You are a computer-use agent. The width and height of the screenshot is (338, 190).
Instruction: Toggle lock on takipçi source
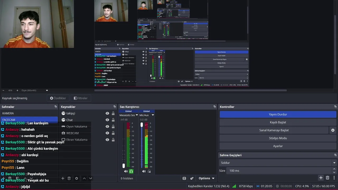click(113, 113)
